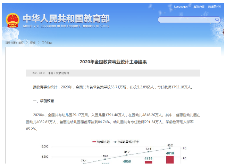Open the Languages dropdown

point(182,7)
